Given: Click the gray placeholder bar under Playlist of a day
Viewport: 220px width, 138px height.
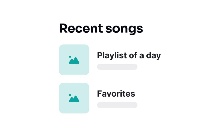Looking at the screenshot, I should click(x=117, y=67).
